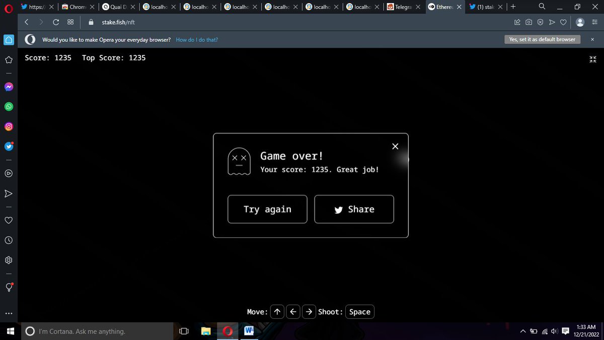Open Messenger from the sidebar
The width and height of the screenshot is (604, 340).
tap(8, 86)
